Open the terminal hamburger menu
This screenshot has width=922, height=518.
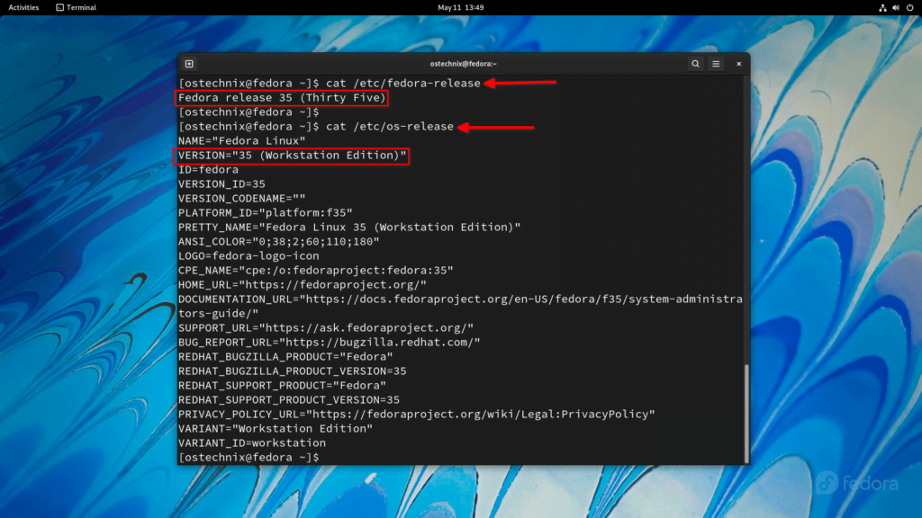716,64
